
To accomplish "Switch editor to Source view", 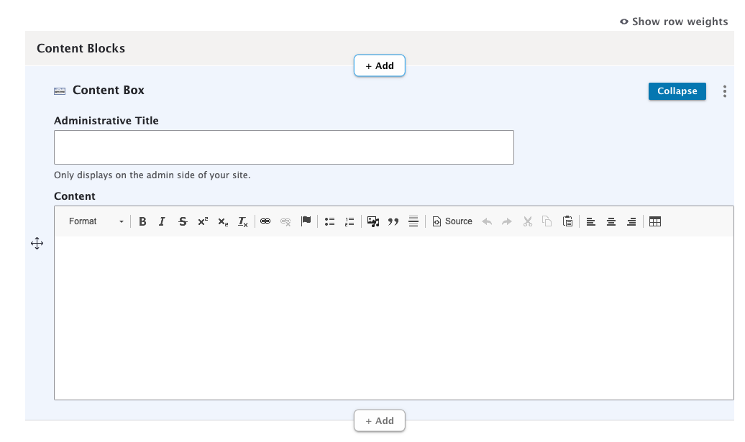I will click(452, 221).
